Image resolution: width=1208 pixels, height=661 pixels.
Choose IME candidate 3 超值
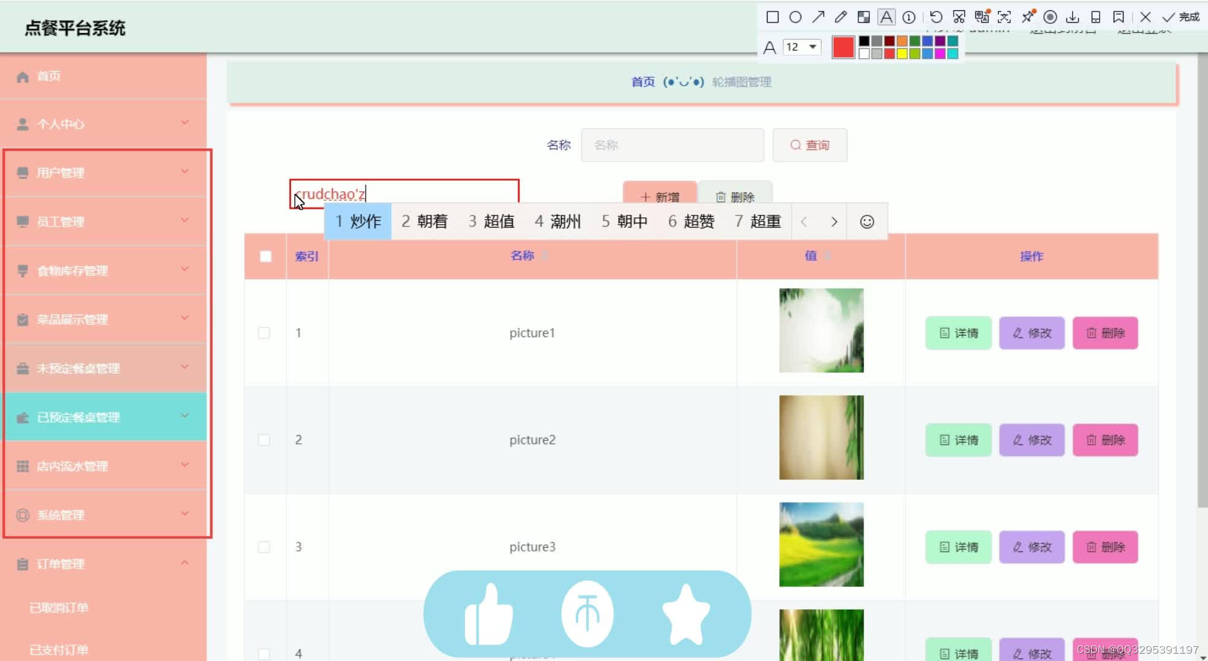(x=491, y=222)
